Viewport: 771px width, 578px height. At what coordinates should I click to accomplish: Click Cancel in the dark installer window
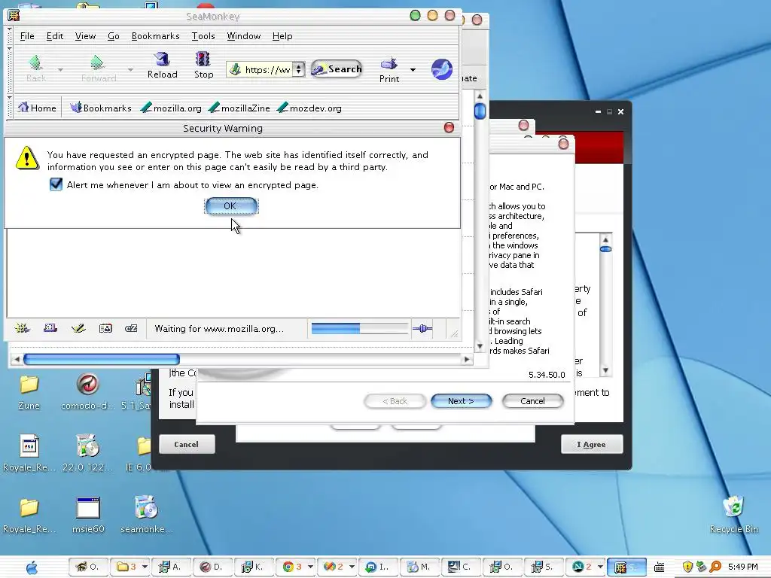point(187,444)
